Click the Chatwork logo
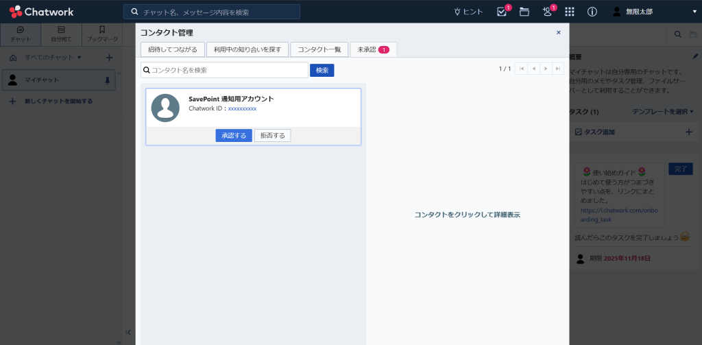The height and width of the screenshot is (345, 702). pos(42,12)
